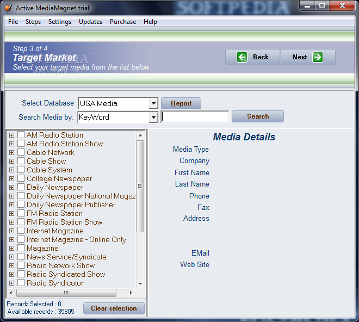
Task: Expand the Radio Syndicated Show node
Action: click(x=11, y=274)
